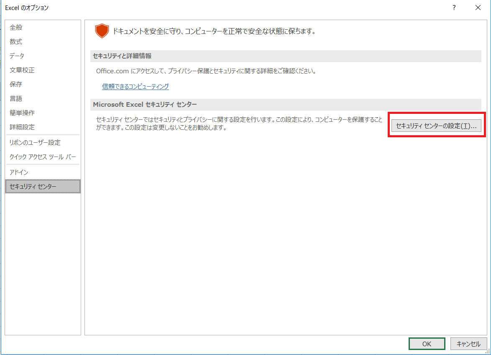Click the red security shield icon
491x355 pixels.
[102, 31]
